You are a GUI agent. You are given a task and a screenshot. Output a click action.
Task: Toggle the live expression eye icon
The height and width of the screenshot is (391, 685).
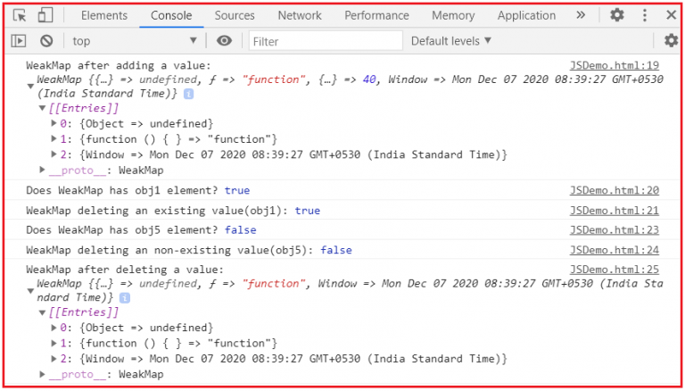click(x=225, y=41)
